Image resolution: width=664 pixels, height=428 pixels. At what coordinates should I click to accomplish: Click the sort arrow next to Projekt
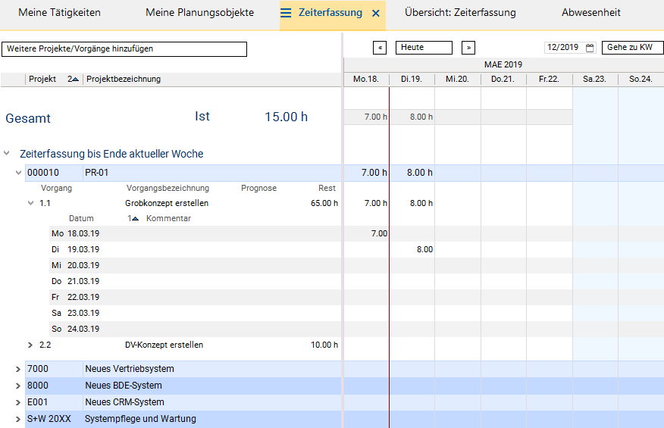pos(74,80)
